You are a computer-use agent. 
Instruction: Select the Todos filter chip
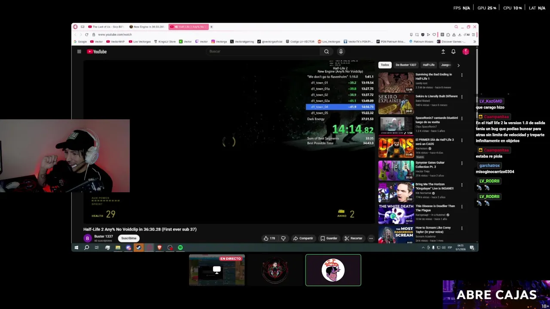tap(385, 65)
